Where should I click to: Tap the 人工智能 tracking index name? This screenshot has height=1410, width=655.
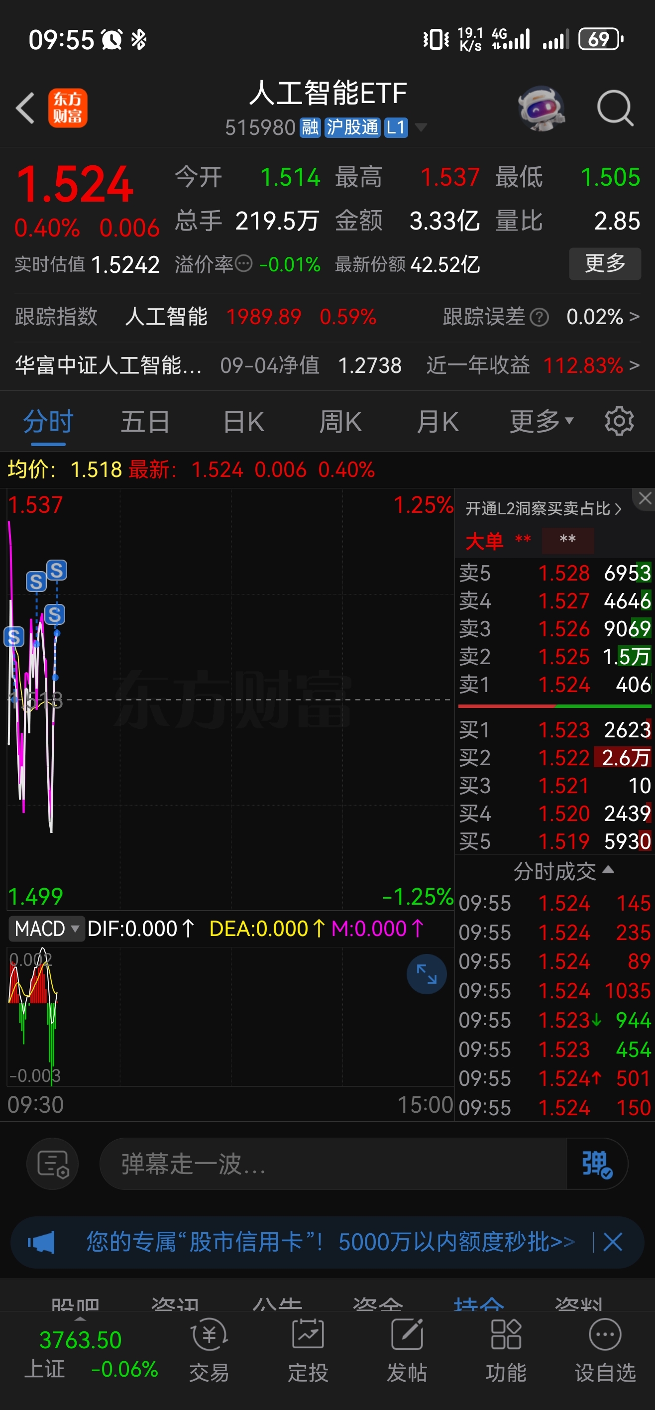(x=166, y=317)
